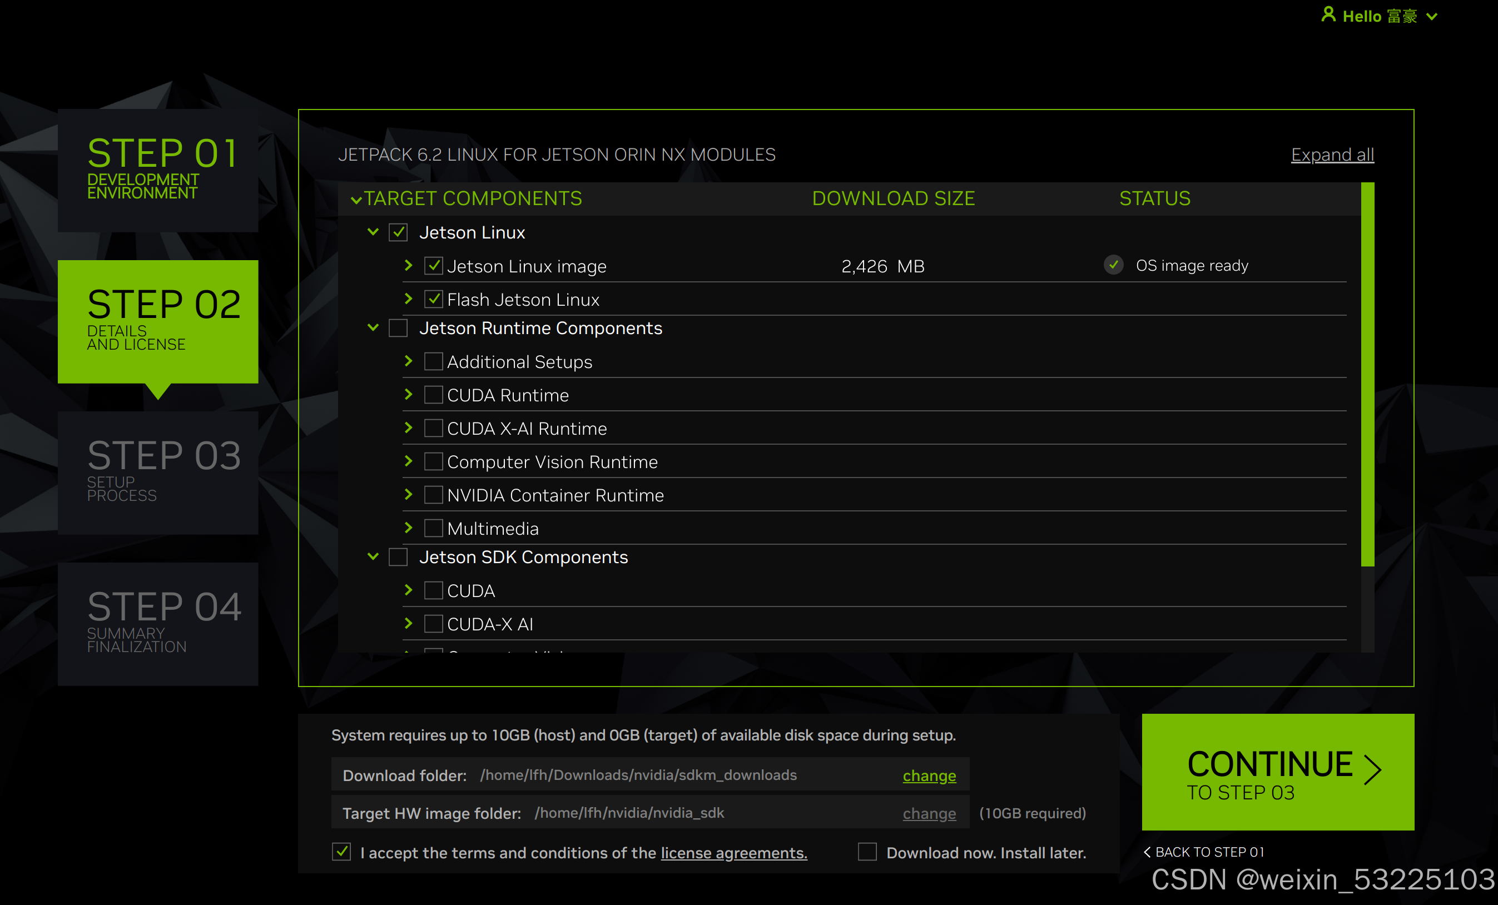Screen dimensions: 1498x905
Task: Go to STEP 01 Development Environment
Action: (158, 170)
